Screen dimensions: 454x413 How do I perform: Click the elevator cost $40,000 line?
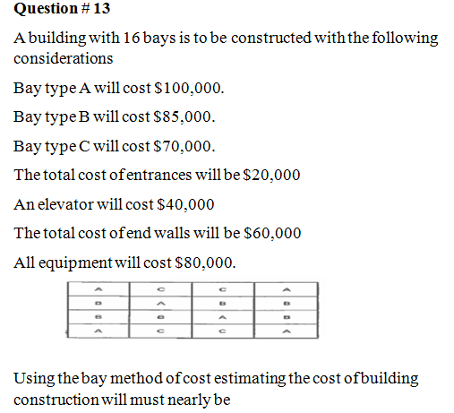114,204
